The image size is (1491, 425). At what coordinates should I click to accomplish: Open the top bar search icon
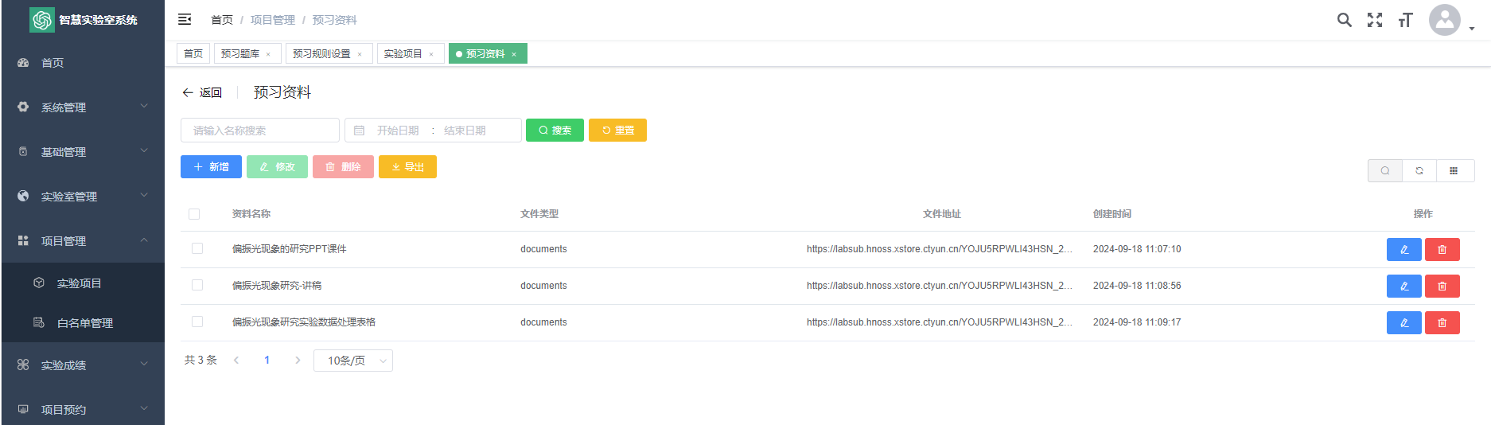pos(1344,20)
